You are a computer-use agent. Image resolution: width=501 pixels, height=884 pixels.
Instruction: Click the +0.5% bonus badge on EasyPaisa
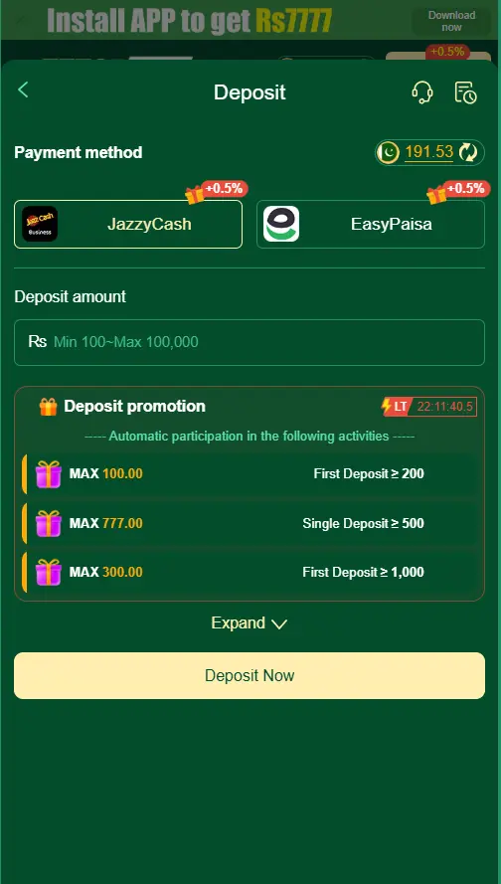tap(465, 188)
